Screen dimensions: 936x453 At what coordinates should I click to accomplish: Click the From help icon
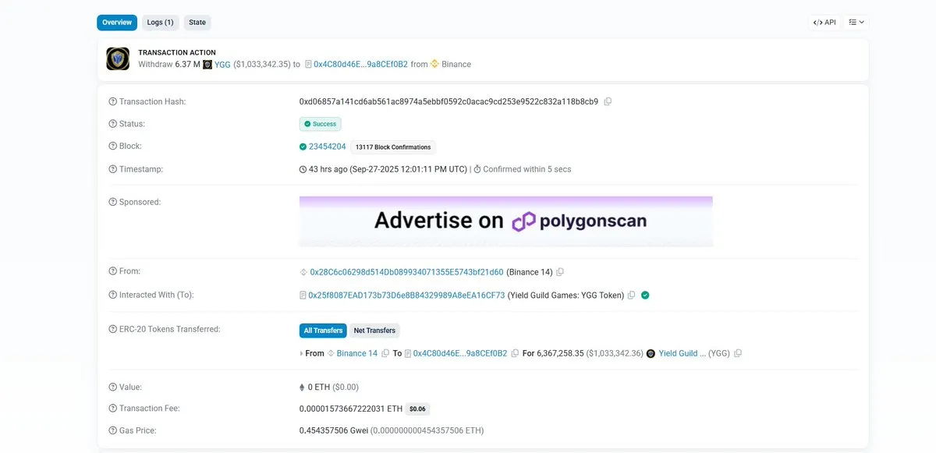[112, 271]
